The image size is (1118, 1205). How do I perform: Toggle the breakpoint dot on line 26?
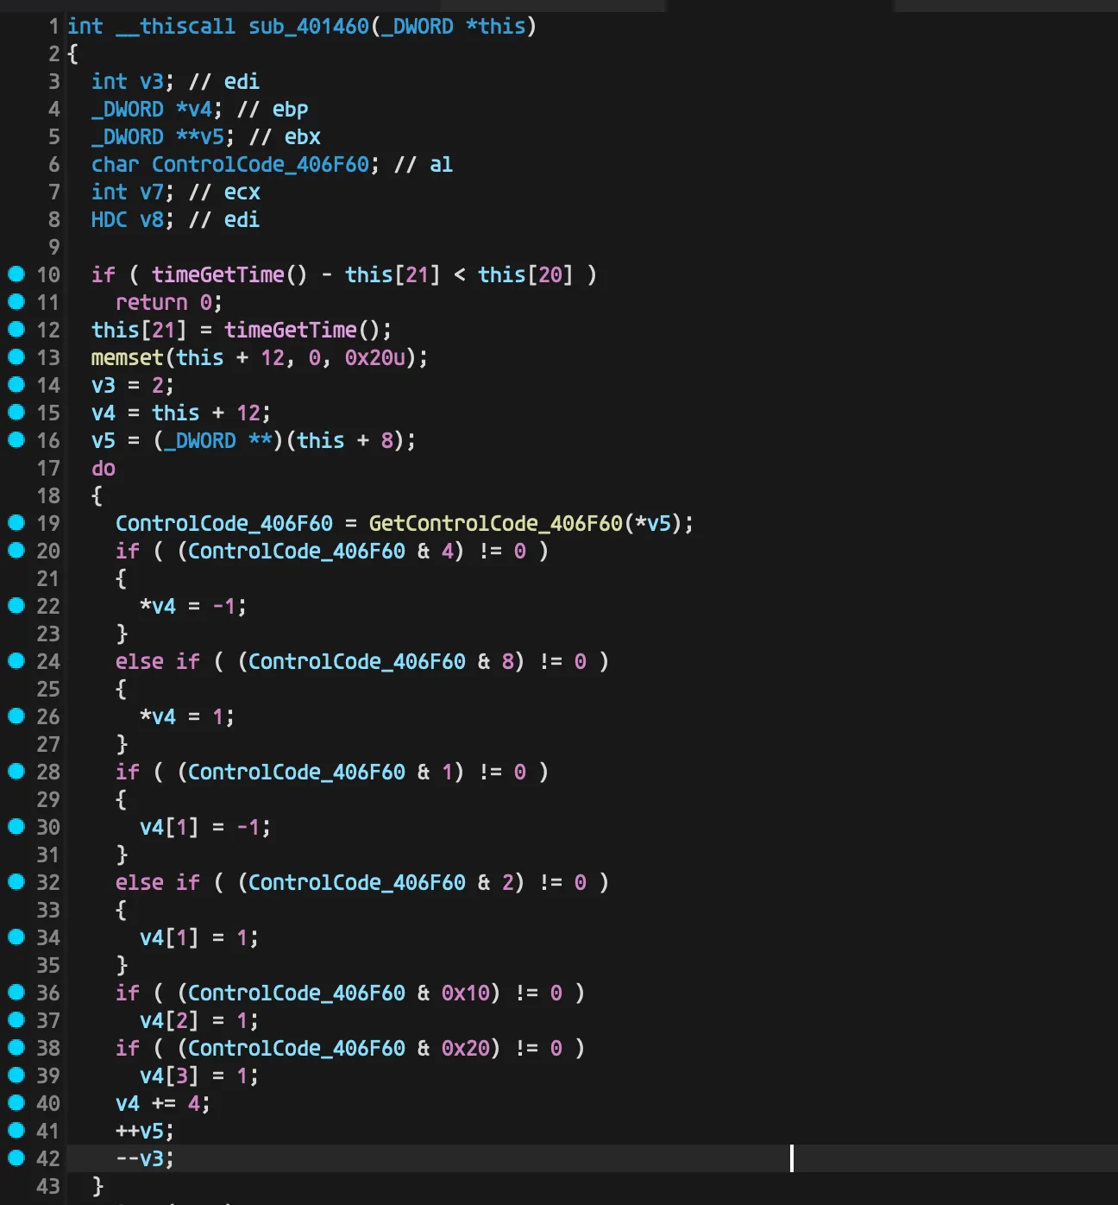tap(16, 716)
